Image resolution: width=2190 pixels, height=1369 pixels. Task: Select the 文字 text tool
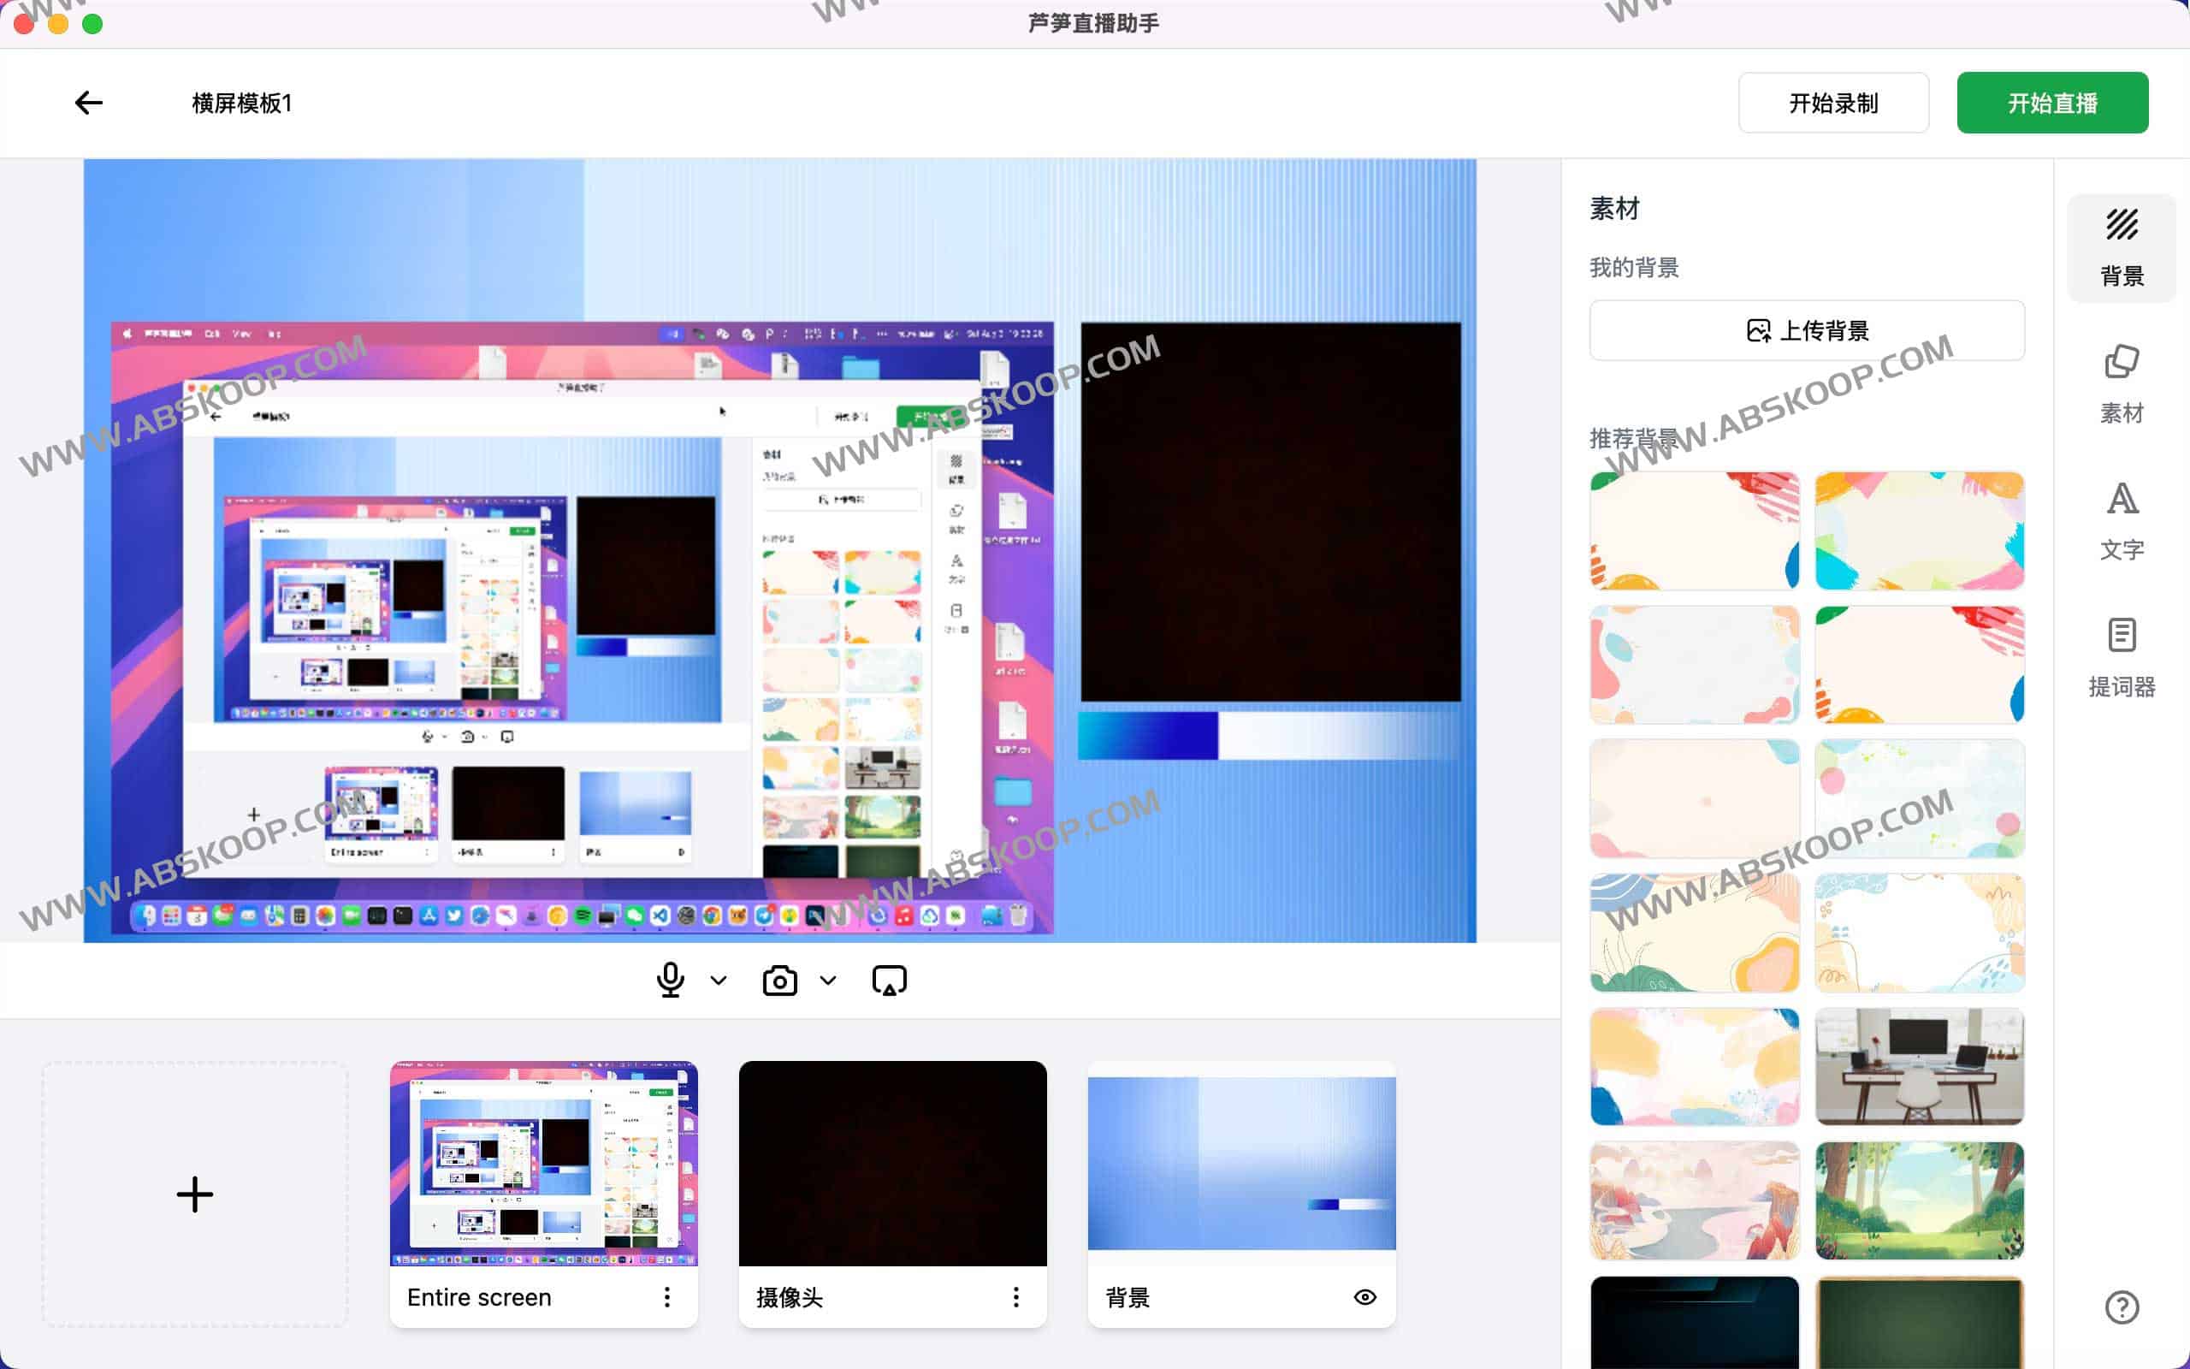point(2121,522)
